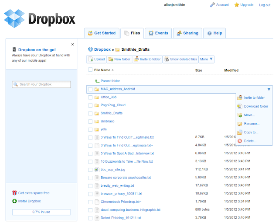Viewport: 279px width, 223px height.
Task: Check the brevity_web_writing.txt checkbox
Action: [x=90, y=186]
